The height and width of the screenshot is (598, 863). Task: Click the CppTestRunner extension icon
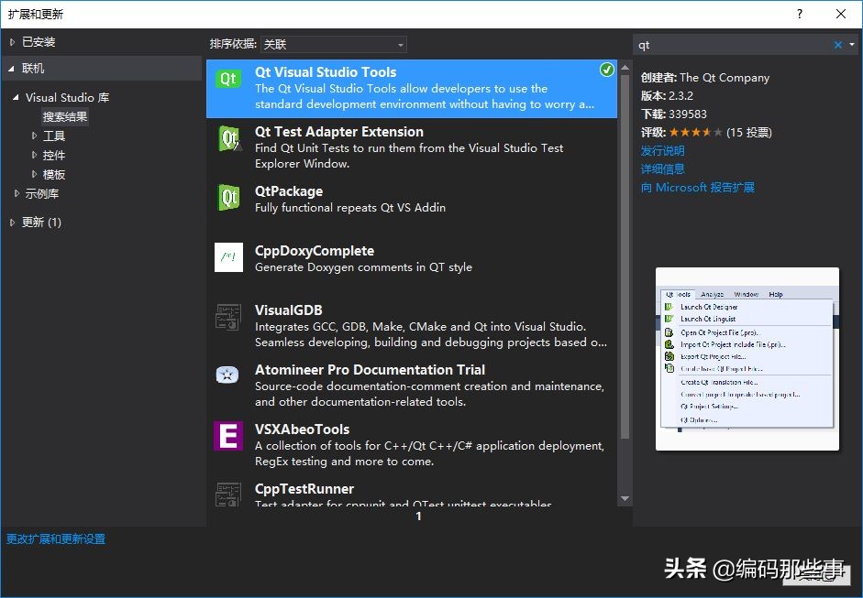227,495
